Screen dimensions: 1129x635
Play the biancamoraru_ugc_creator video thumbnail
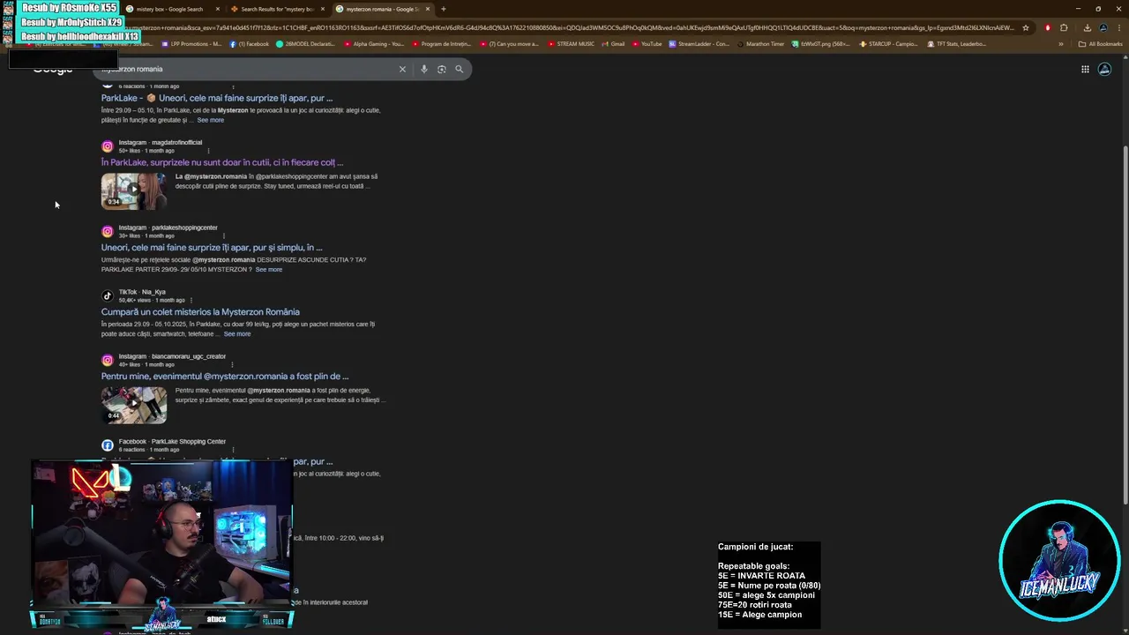tap(134, 405)
